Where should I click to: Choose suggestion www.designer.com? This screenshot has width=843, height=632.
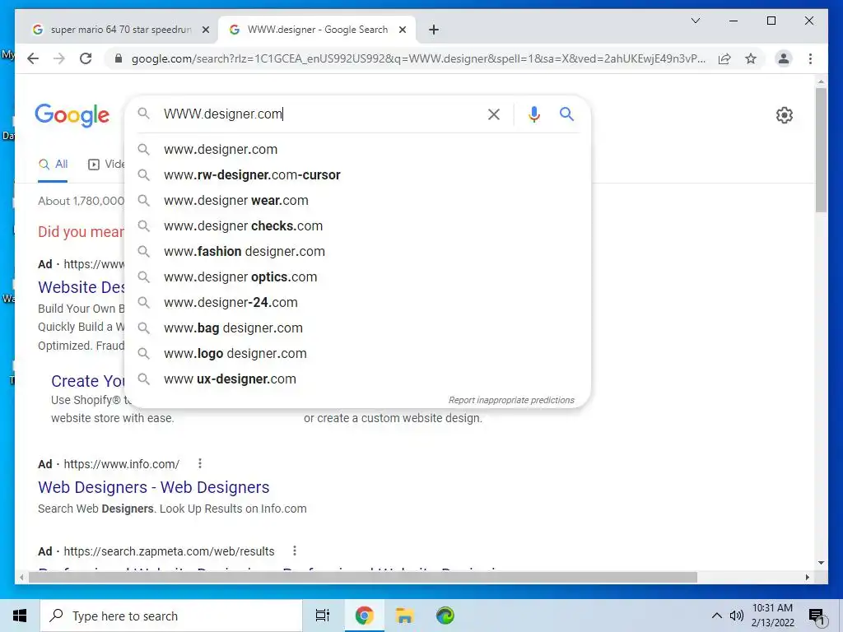click(x=357, y=150)
